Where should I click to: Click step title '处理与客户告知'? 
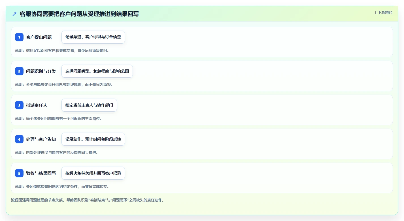tap(41, 139)
